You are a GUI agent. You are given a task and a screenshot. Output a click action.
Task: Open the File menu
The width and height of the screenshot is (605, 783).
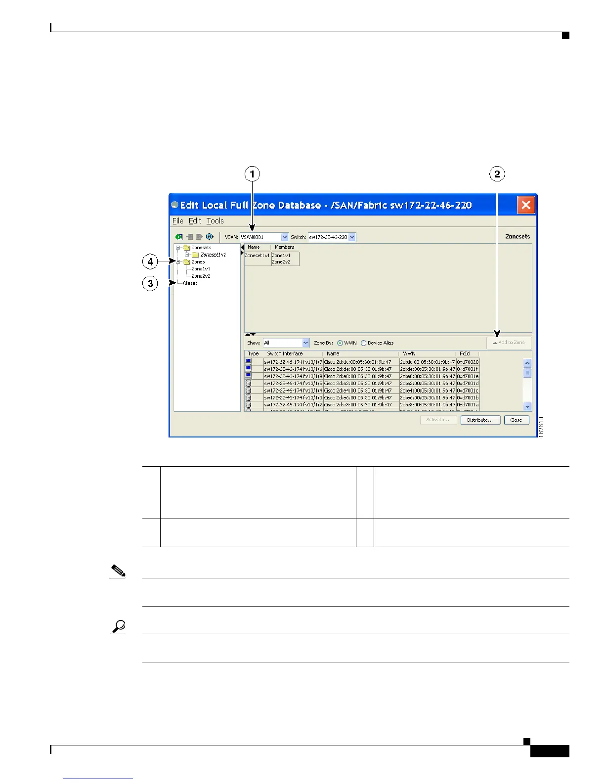(177, 221)
